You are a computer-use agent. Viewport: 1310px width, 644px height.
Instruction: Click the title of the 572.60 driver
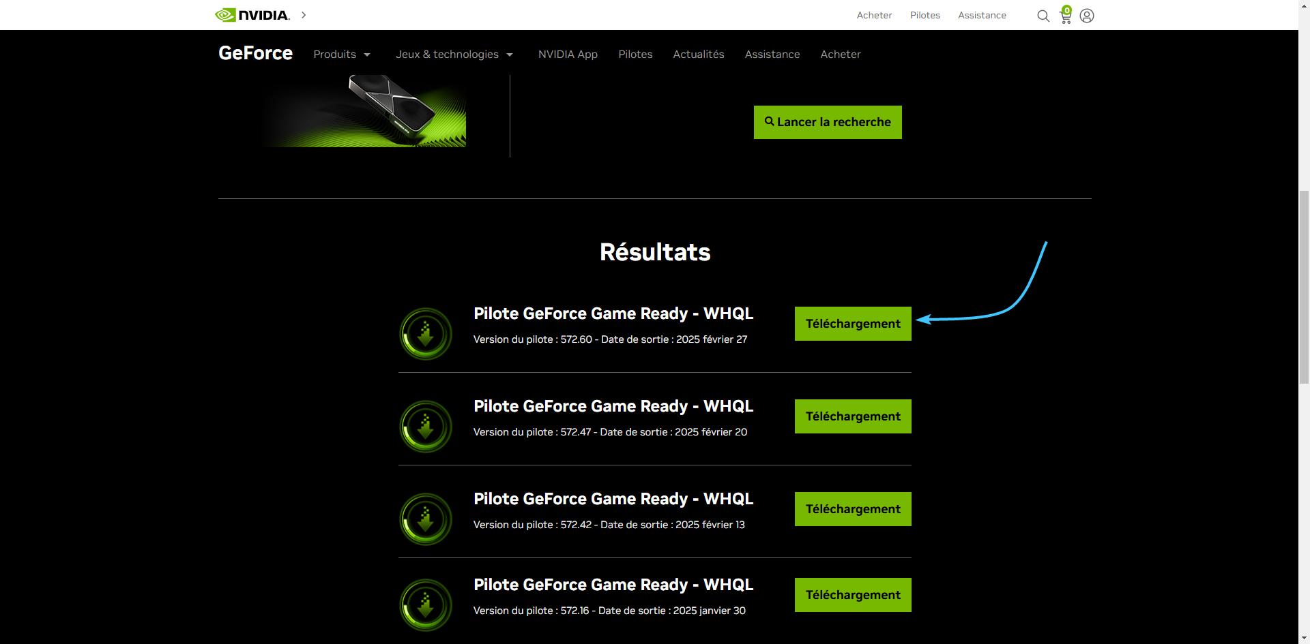tap(613, 313)
